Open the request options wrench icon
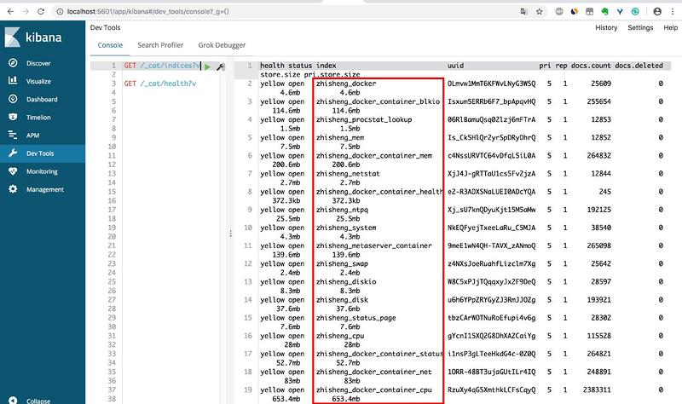The width and height of the screenshot is (682, 404). coord(220,66)
